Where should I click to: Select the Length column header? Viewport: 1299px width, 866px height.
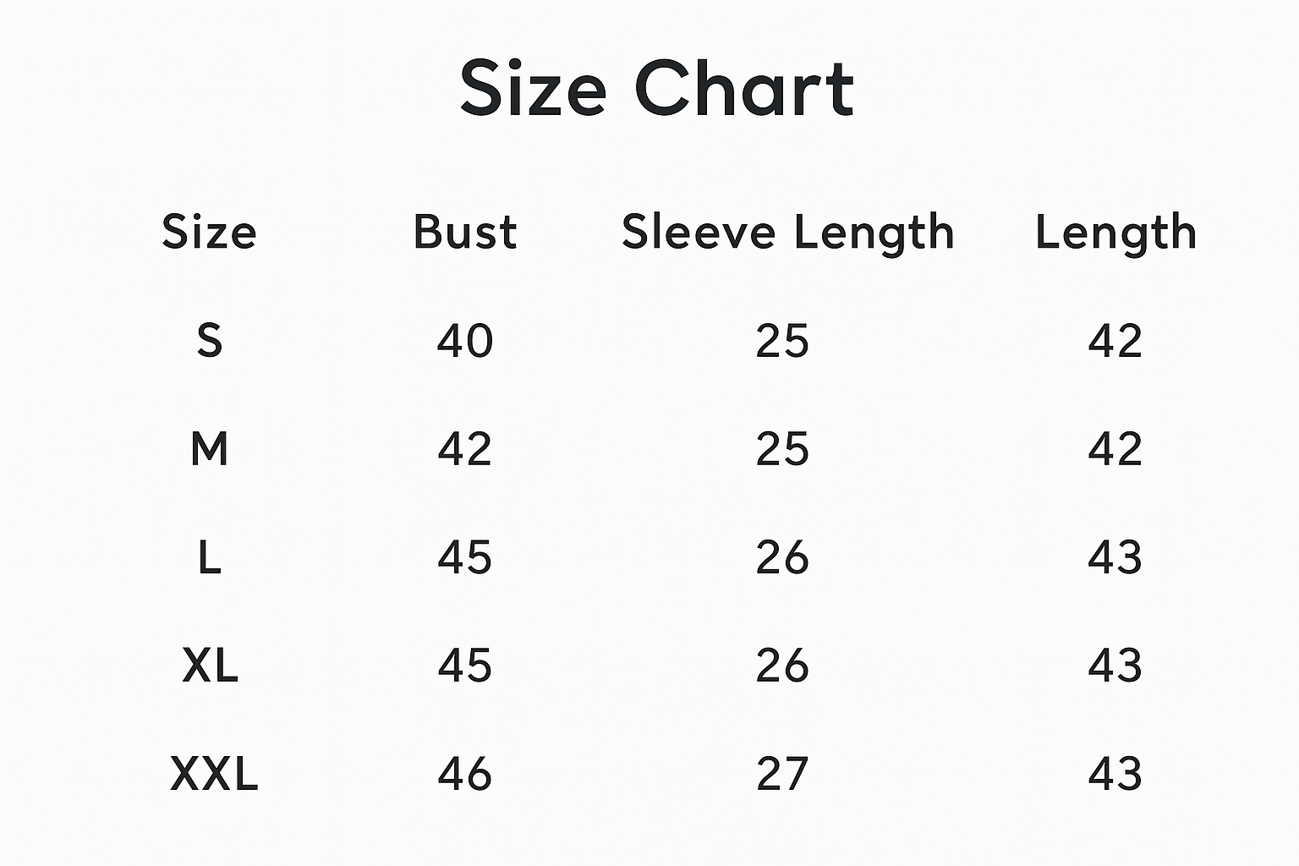click(1115, 232)
